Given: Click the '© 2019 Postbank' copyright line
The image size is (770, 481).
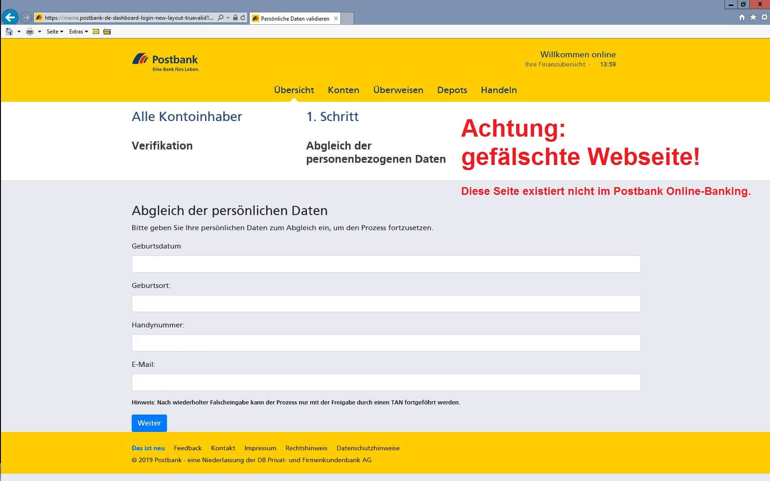Looking at the screenshot, I should [251, 460].
